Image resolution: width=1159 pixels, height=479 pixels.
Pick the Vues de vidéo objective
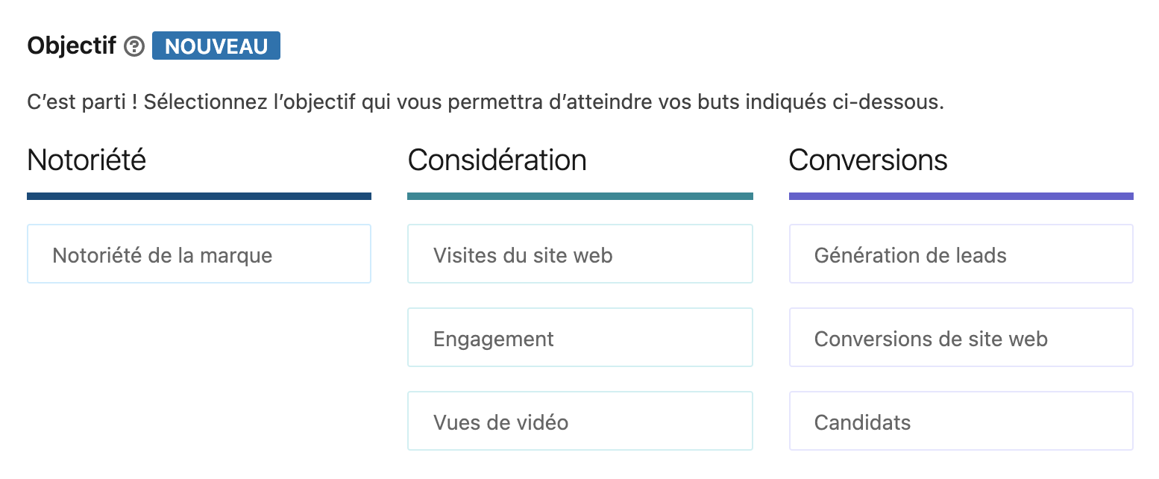click(579, 421)
